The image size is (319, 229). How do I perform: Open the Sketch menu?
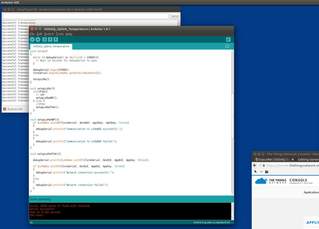(49, 34)
